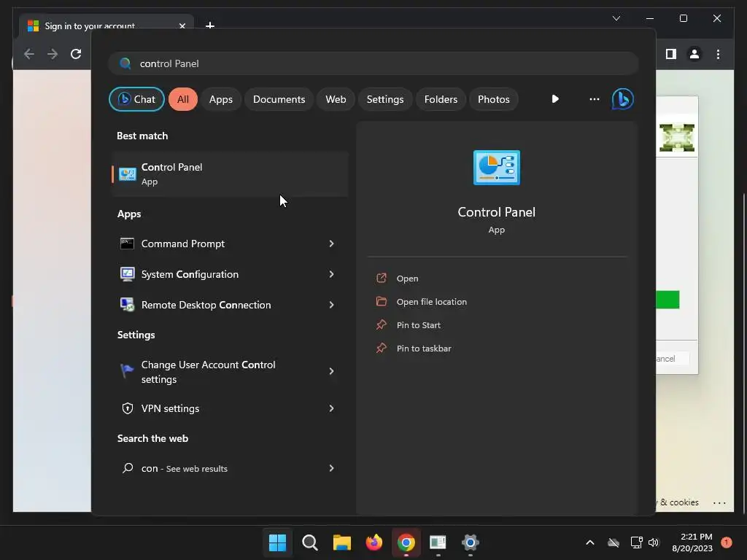This screenshot has height=560, width=747.
Task: Open the Windows Start button
Action: [278, 542]
